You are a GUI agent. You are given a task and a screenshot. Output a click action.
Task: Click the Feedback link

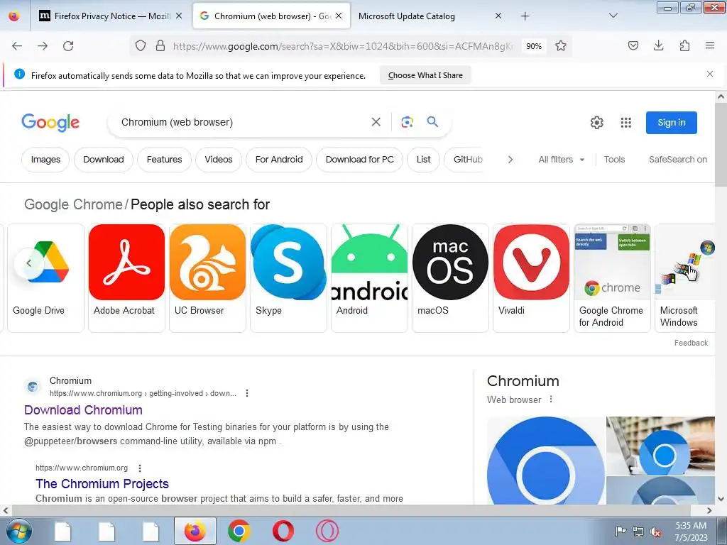tap(691, 343)
